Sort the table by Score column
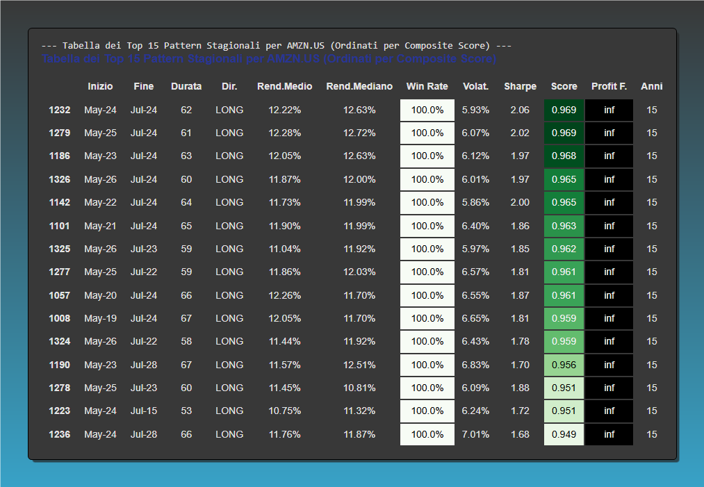The image size is (704, 487). point(564,86)
